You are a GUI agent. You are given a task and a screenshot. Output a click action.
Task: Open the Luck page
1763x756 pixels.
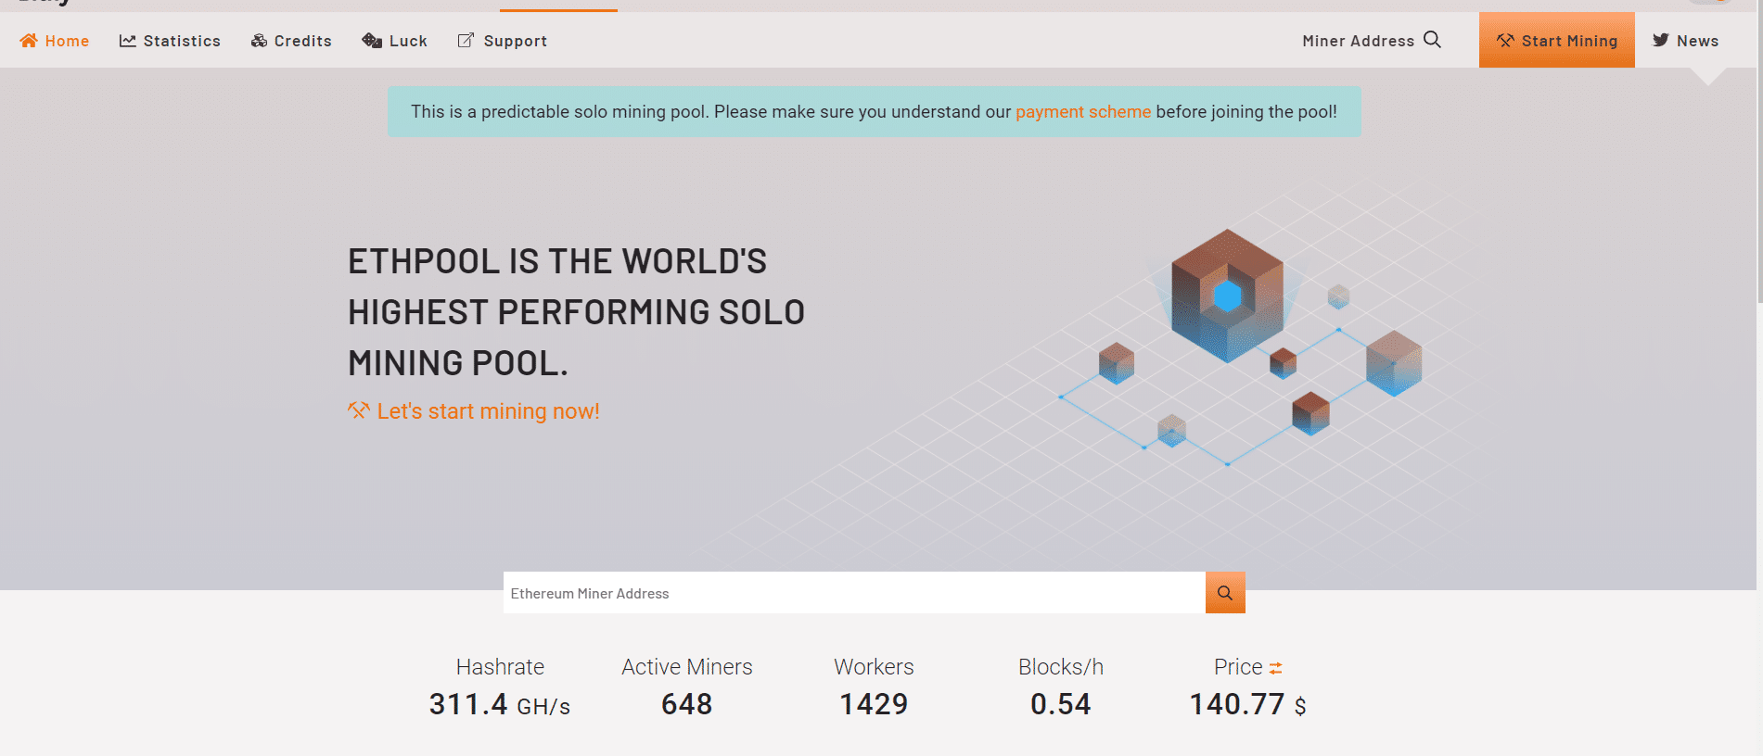(x=395, y=41)
